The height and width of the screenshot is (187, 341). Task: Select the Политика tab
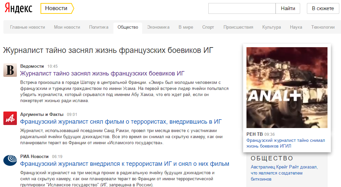click(x=99, y=27)
